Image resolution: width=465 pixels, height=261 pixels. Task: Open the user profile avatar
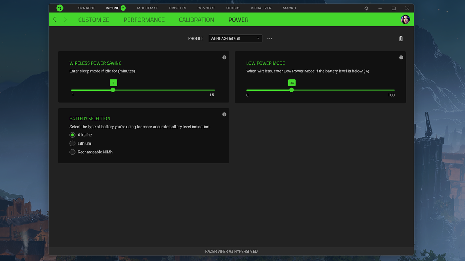pos(405,20)
